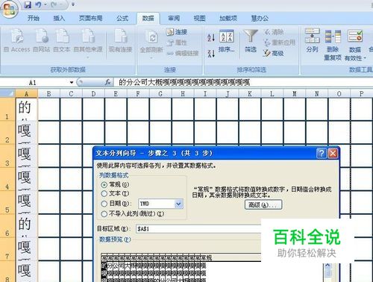373x282 pixels.
Task: Click the insert function fx button
Action: point(107,82)
